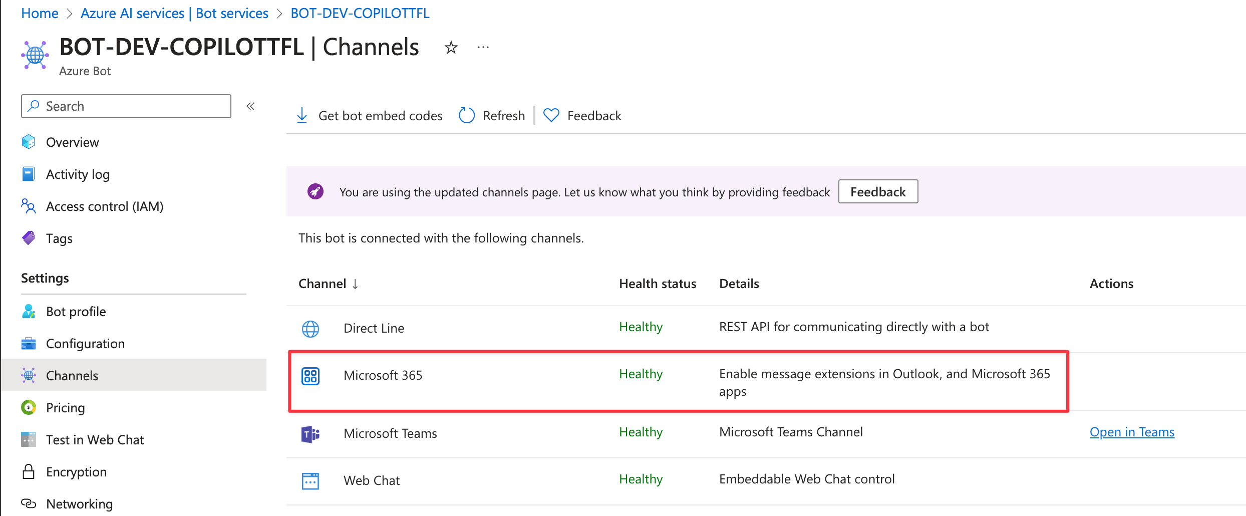Open Pricing in the sidebar

click(66, 408)
